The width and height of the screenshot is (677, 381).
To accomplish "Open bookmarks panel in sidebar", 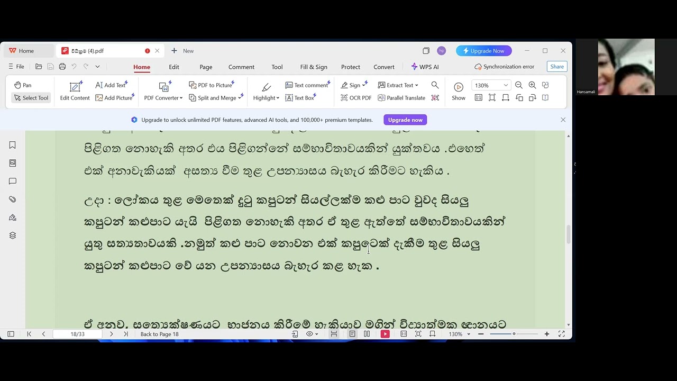I will (12, 145).
